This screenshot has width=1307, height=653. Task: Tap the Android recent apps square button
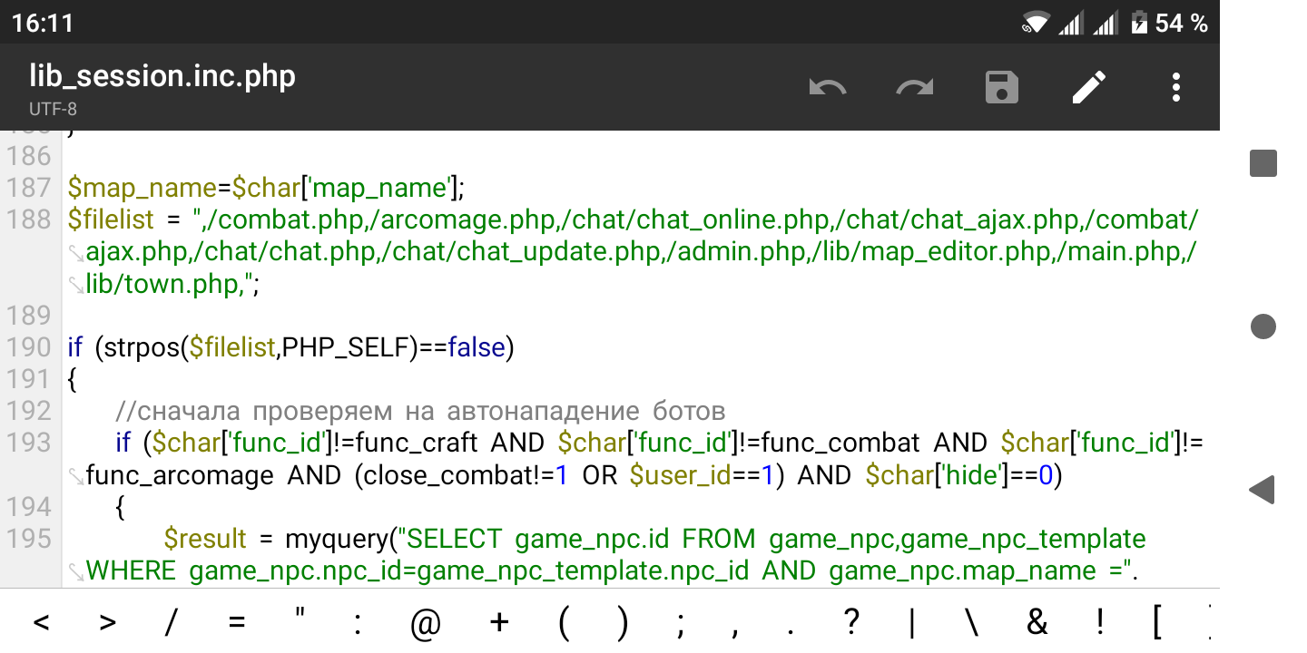pos(1263,163)
